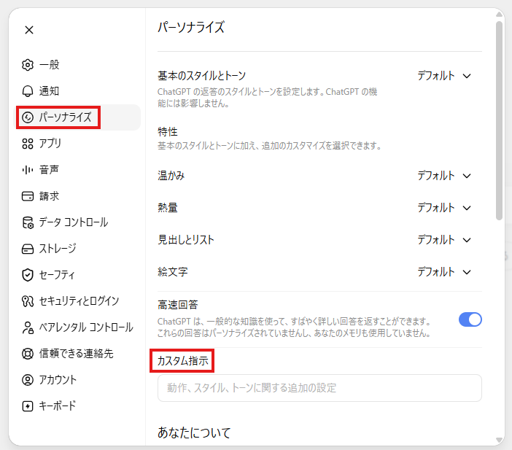Click the shield icon beside セーフティ
Image resolution: width=512 pixels, height=450 pixels.
[28, 275]
